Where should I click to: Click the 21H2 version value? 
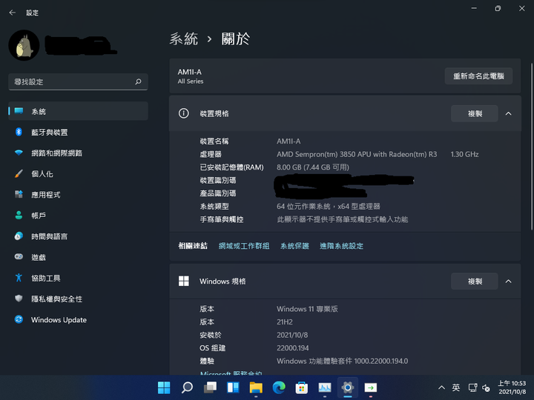(x=285, y=321)
